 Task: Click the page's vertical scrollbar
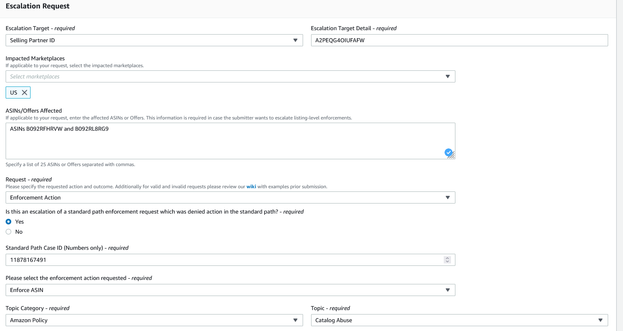point(619,161)
